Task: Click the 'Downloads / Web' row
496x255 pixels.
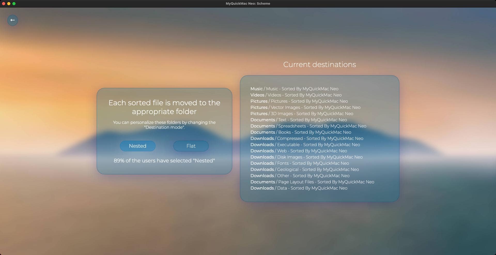Action: (x=299, y=151)
